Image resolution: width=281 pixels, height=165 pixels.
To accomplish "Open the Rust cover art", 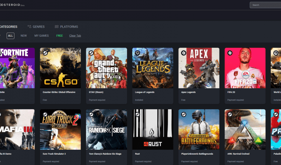I will pos(153,130).
